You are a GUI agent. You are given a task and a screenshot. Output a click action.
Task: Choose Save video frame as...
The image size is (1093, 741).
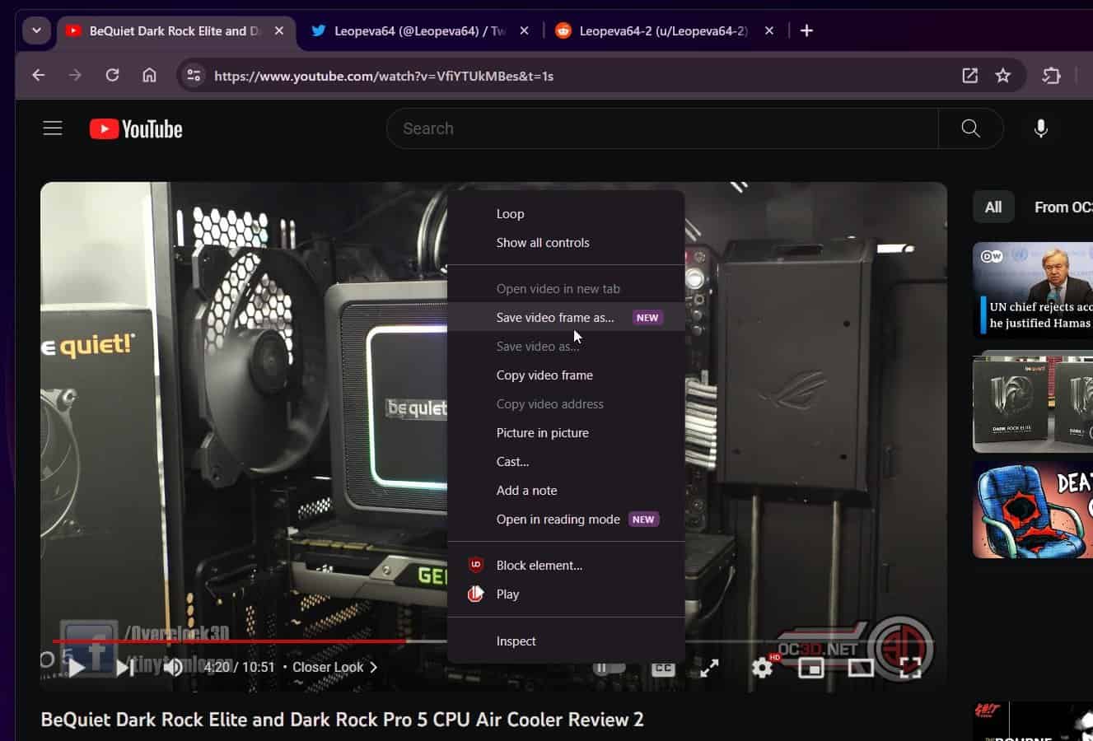tap(566, 318)
